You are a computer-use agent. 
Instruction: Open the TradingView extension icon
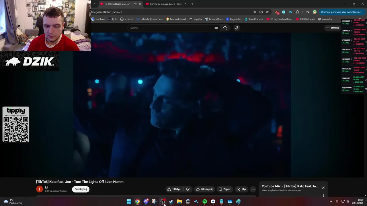[290, 12]
